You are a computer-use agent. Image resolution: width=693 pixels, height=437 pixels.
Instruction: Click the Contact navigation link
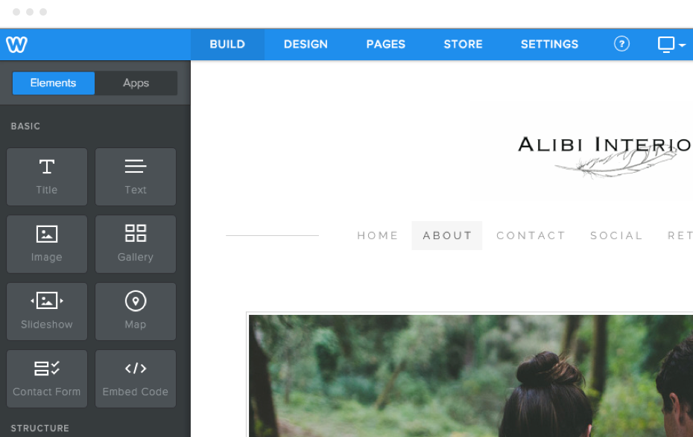click(x=531, y=236)
